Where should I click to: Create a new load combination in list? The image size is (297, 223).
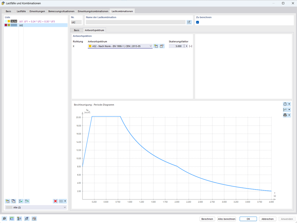coord(8,201)
